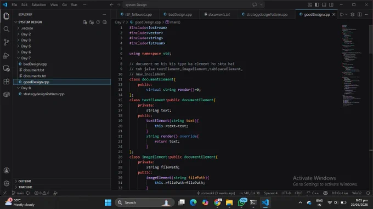Open the Search view in activity bar

(x=7, y=29)
